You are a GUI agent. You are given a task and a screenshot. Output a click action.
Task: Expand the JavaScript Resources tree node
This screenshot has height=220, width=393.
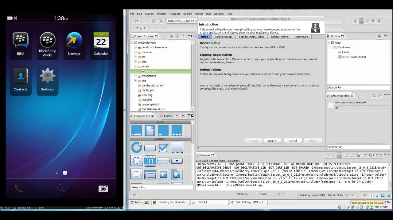pyautogui.click(x=135, y=47)
